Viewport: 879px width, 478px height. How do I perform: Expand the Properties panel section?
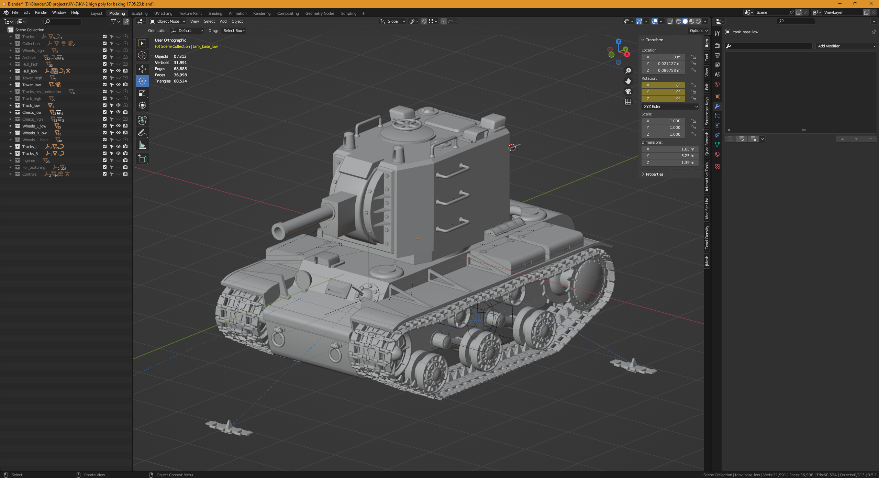pyautogui.click(x=654, y=174)
